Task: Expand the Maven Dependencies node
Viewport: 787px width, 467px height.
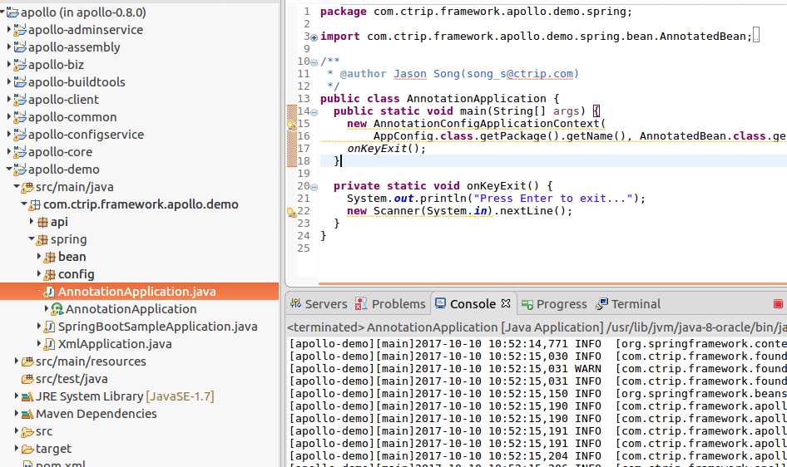Action: coord(17,414)
